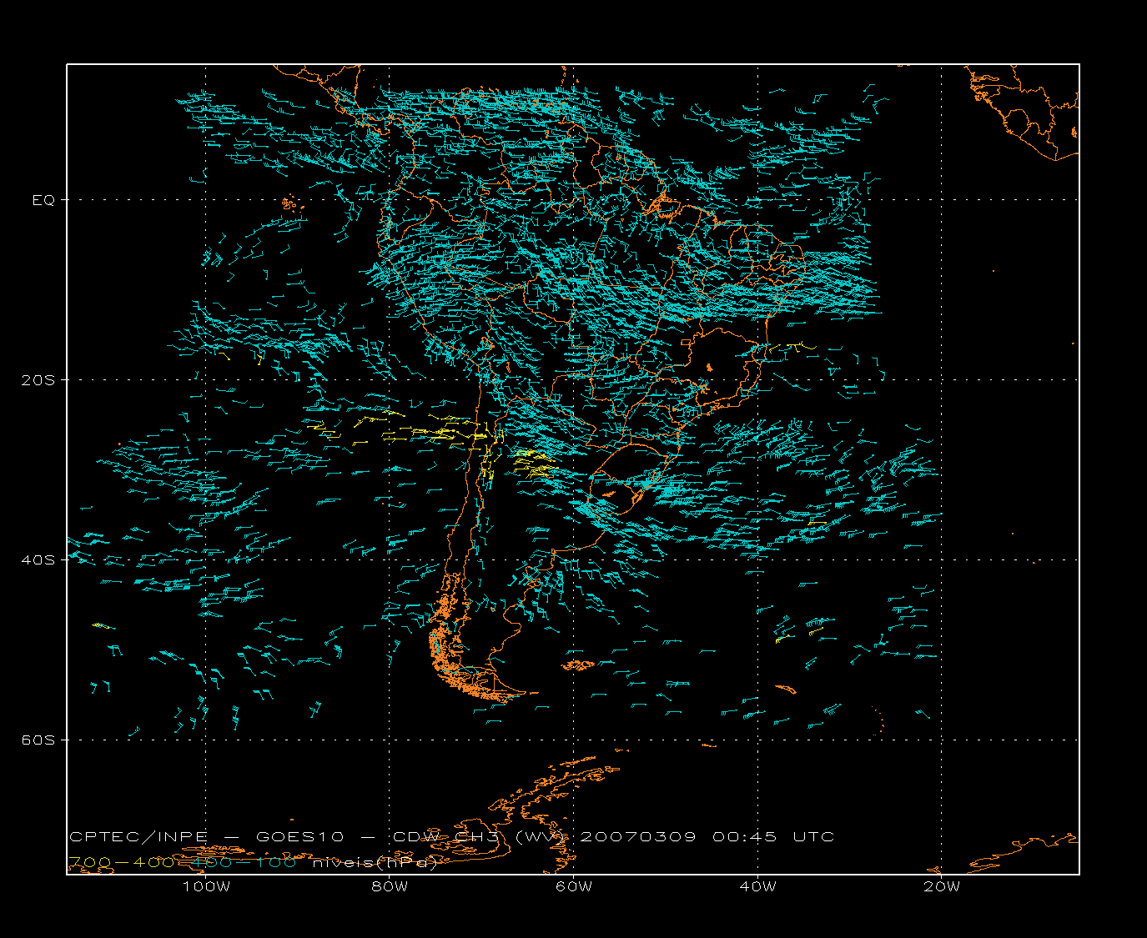Viewport: 1147px width, 938px height.
Task: Click the "40W" longitude axis label
Action: coord(757,887)
